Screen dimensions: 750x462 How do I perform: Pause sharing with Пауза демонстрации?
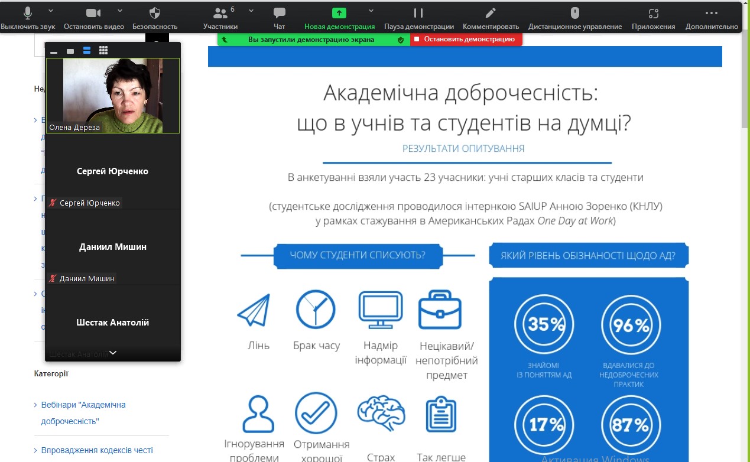tap(418, 18)
